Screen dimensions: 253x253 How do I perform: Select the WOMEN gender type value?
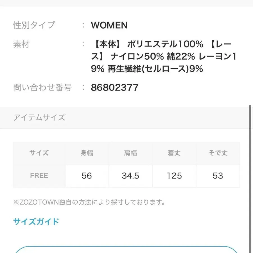(x=109, y=25)
